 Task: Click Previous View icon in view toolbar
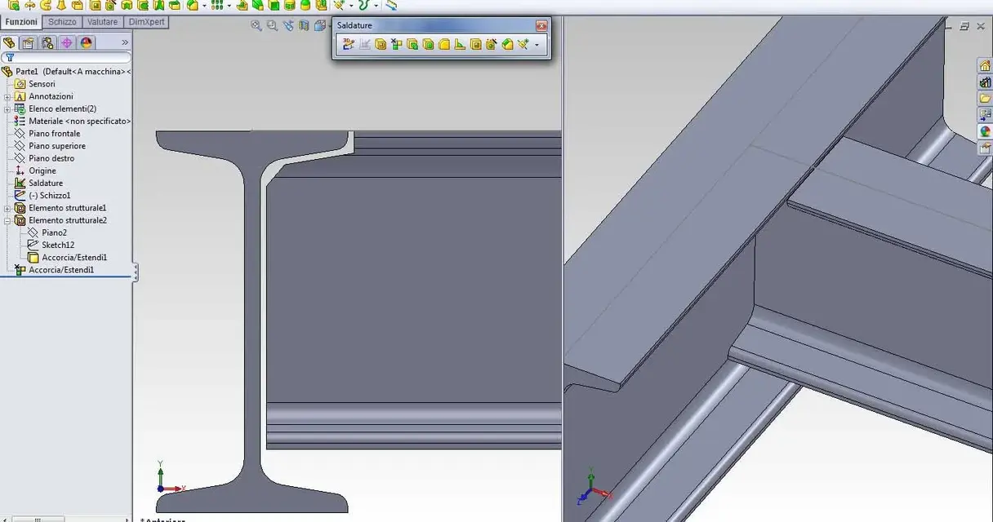[x=288, y=25]
